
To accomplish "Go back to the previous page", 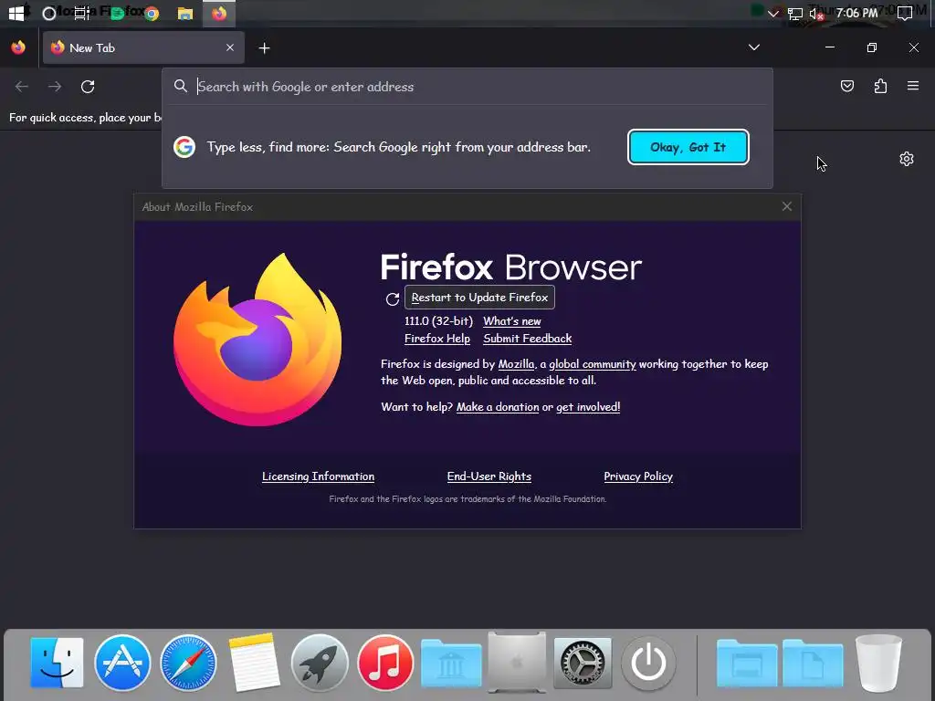I will [22, 87].
